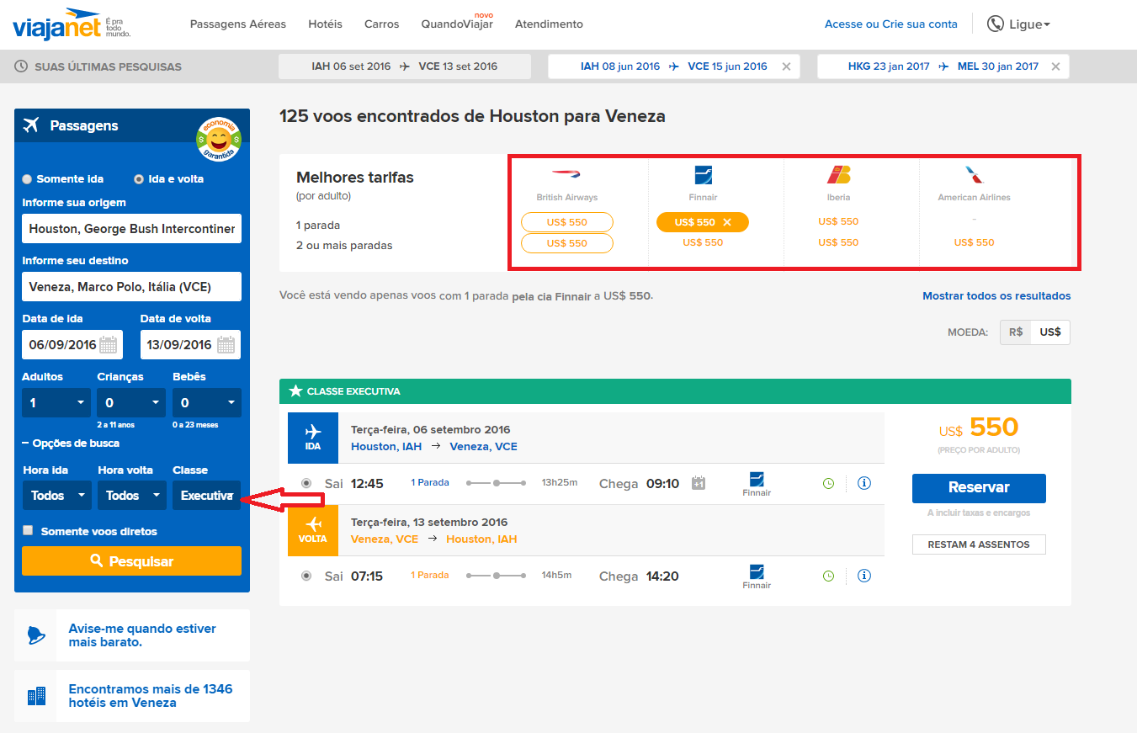Click Acesse ou Crie sua conta

click(x=891, y=24)
